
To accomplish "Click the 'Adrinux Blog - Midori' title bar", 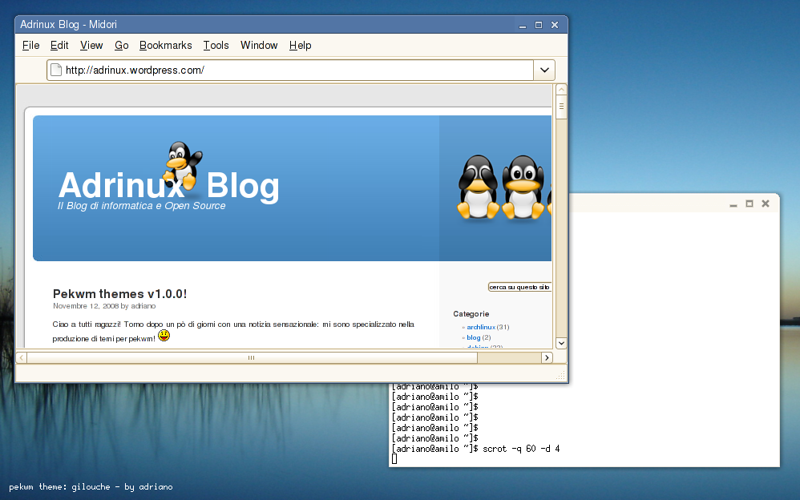I will click(x=291, y=25).
